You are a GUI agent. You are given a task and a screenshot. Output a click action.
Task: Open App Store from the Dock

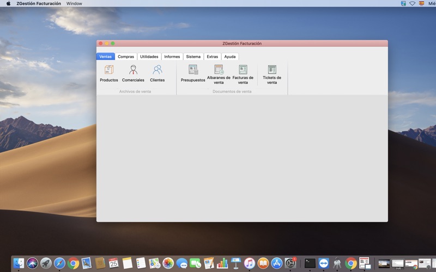277,263
